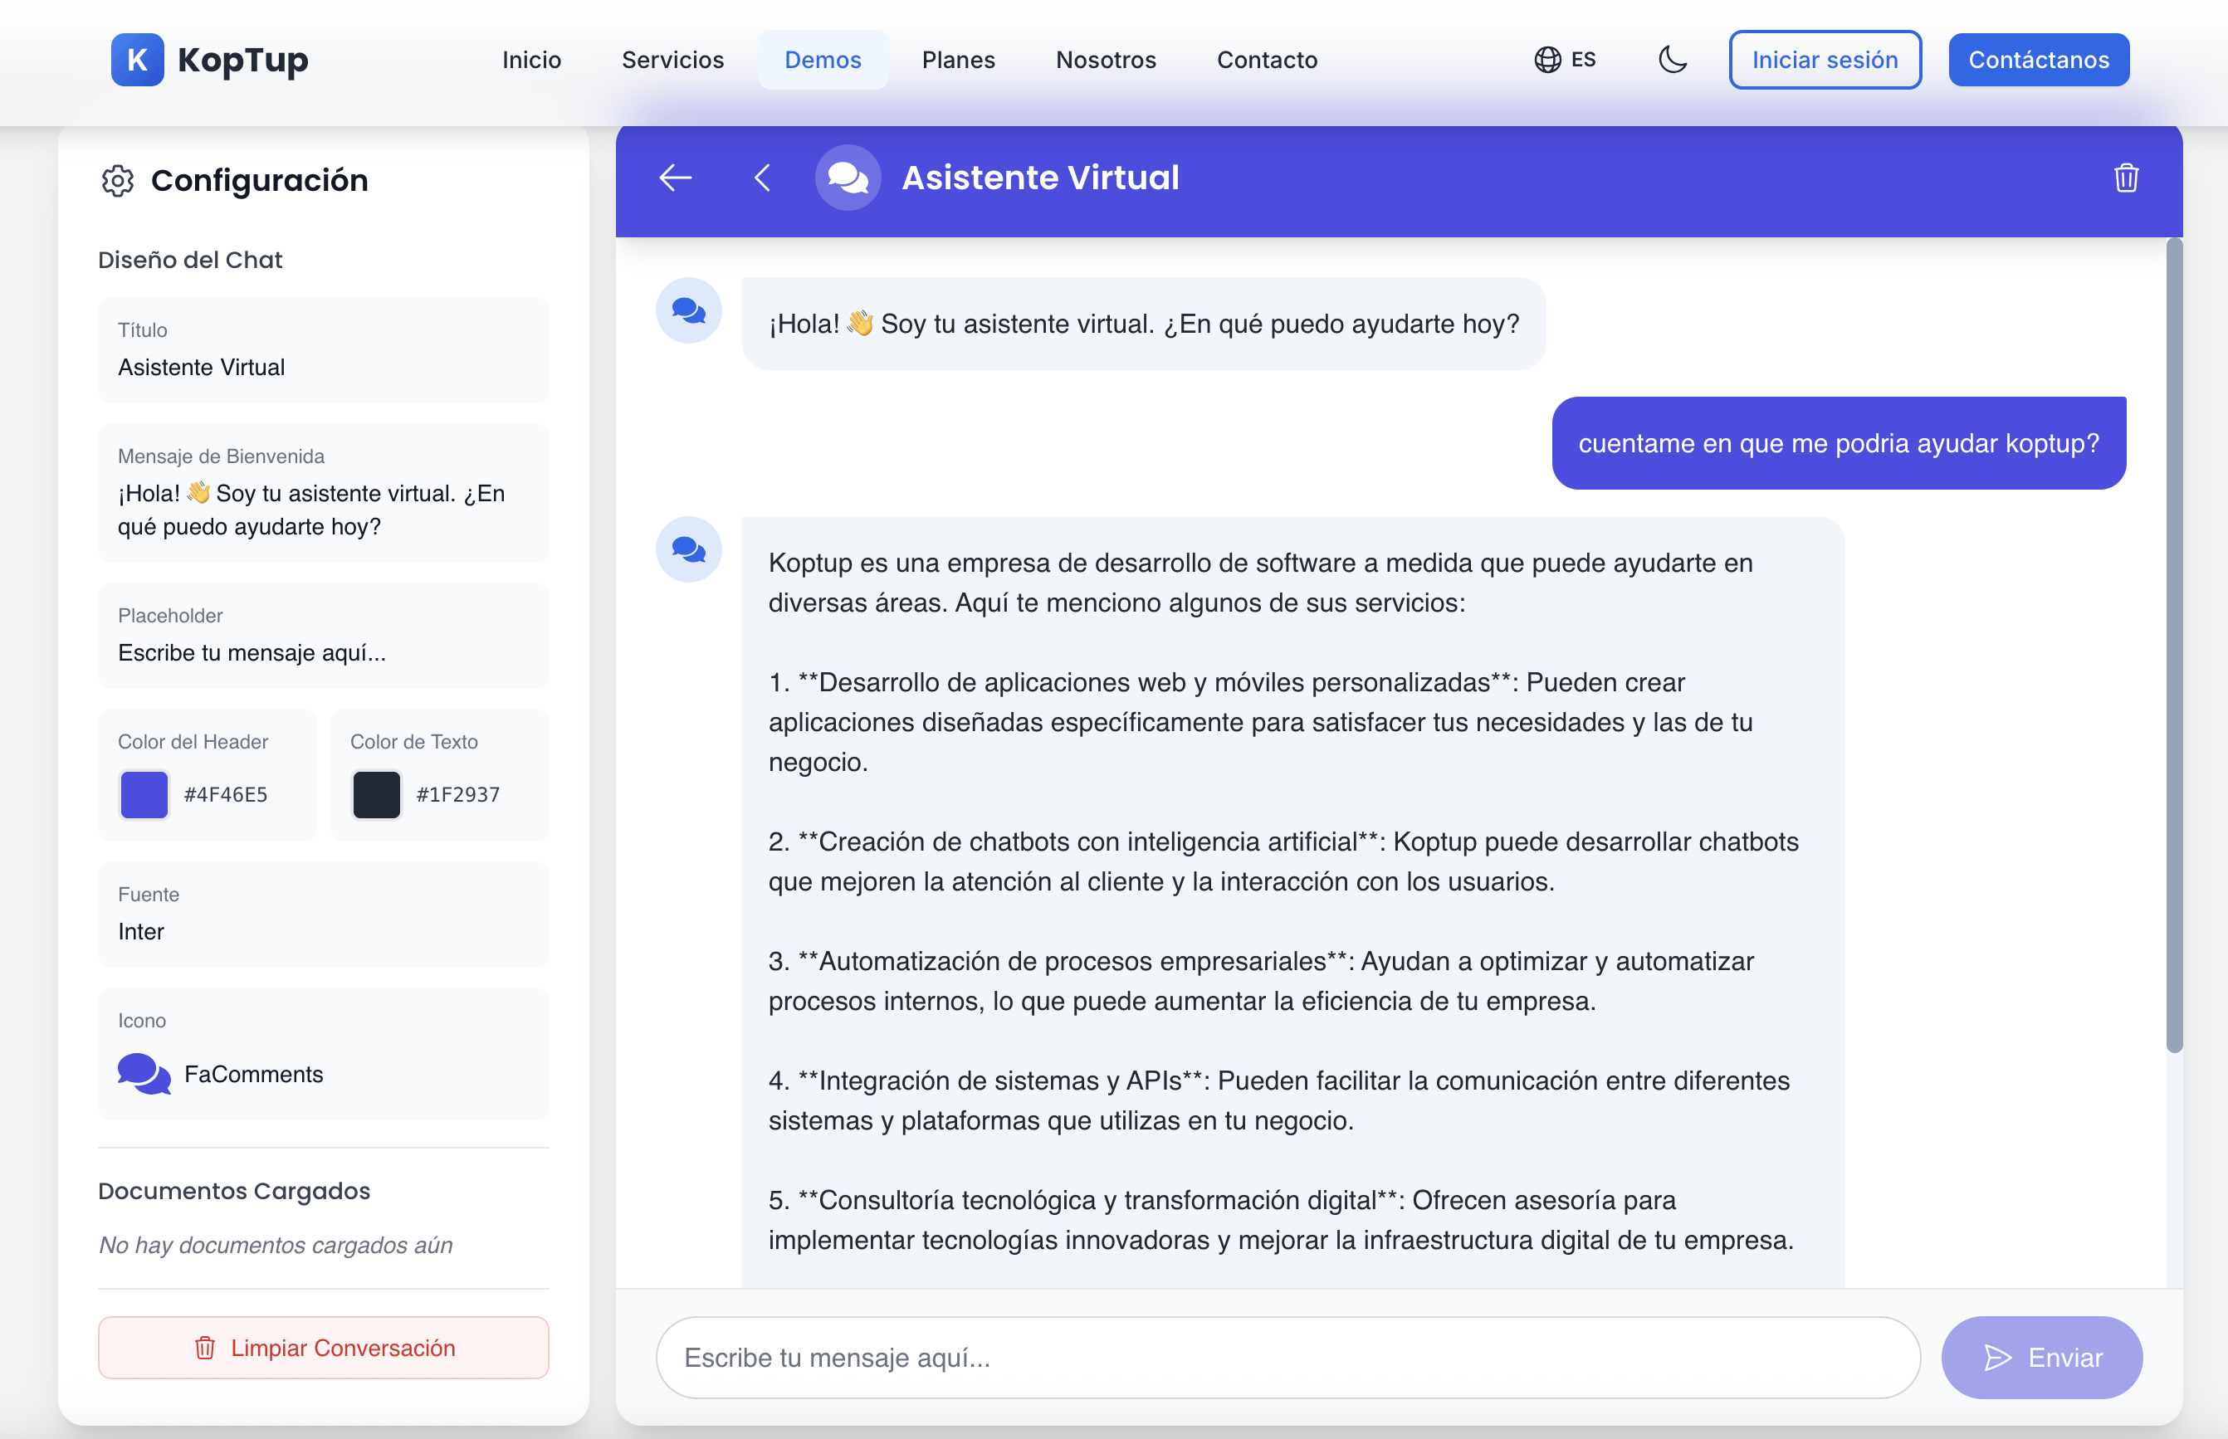
Task: Click the KopTup logo icon
Action: pos(139,59)
